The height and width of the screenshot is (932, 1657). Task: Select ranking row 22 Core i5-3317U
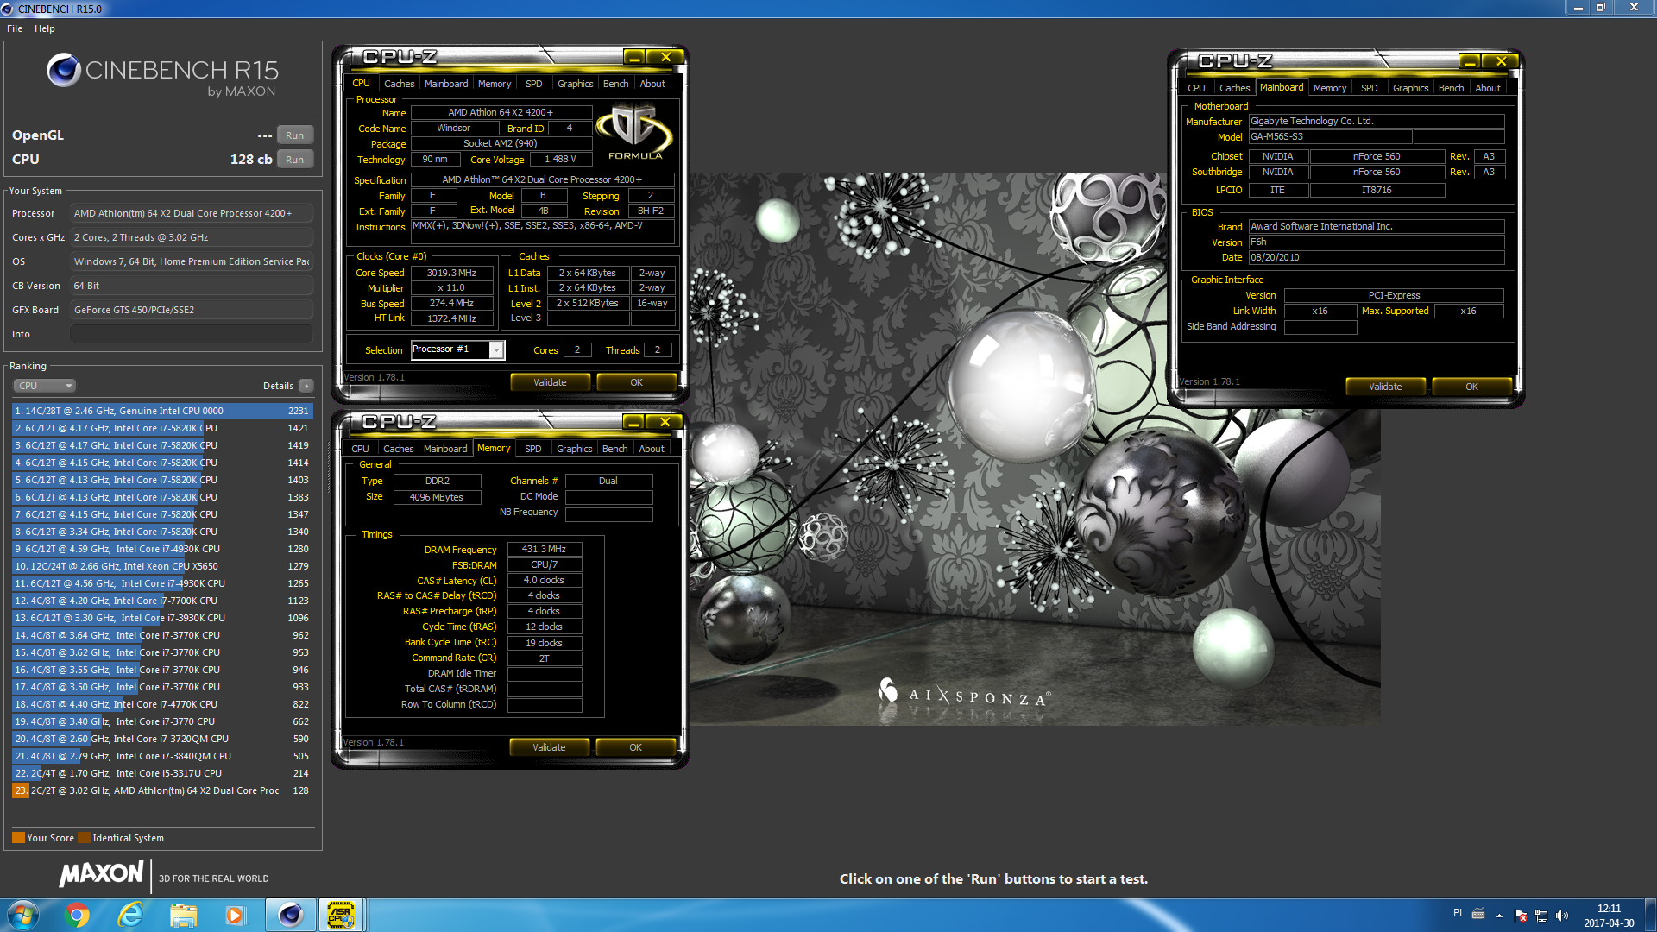[x=162, y=773]
